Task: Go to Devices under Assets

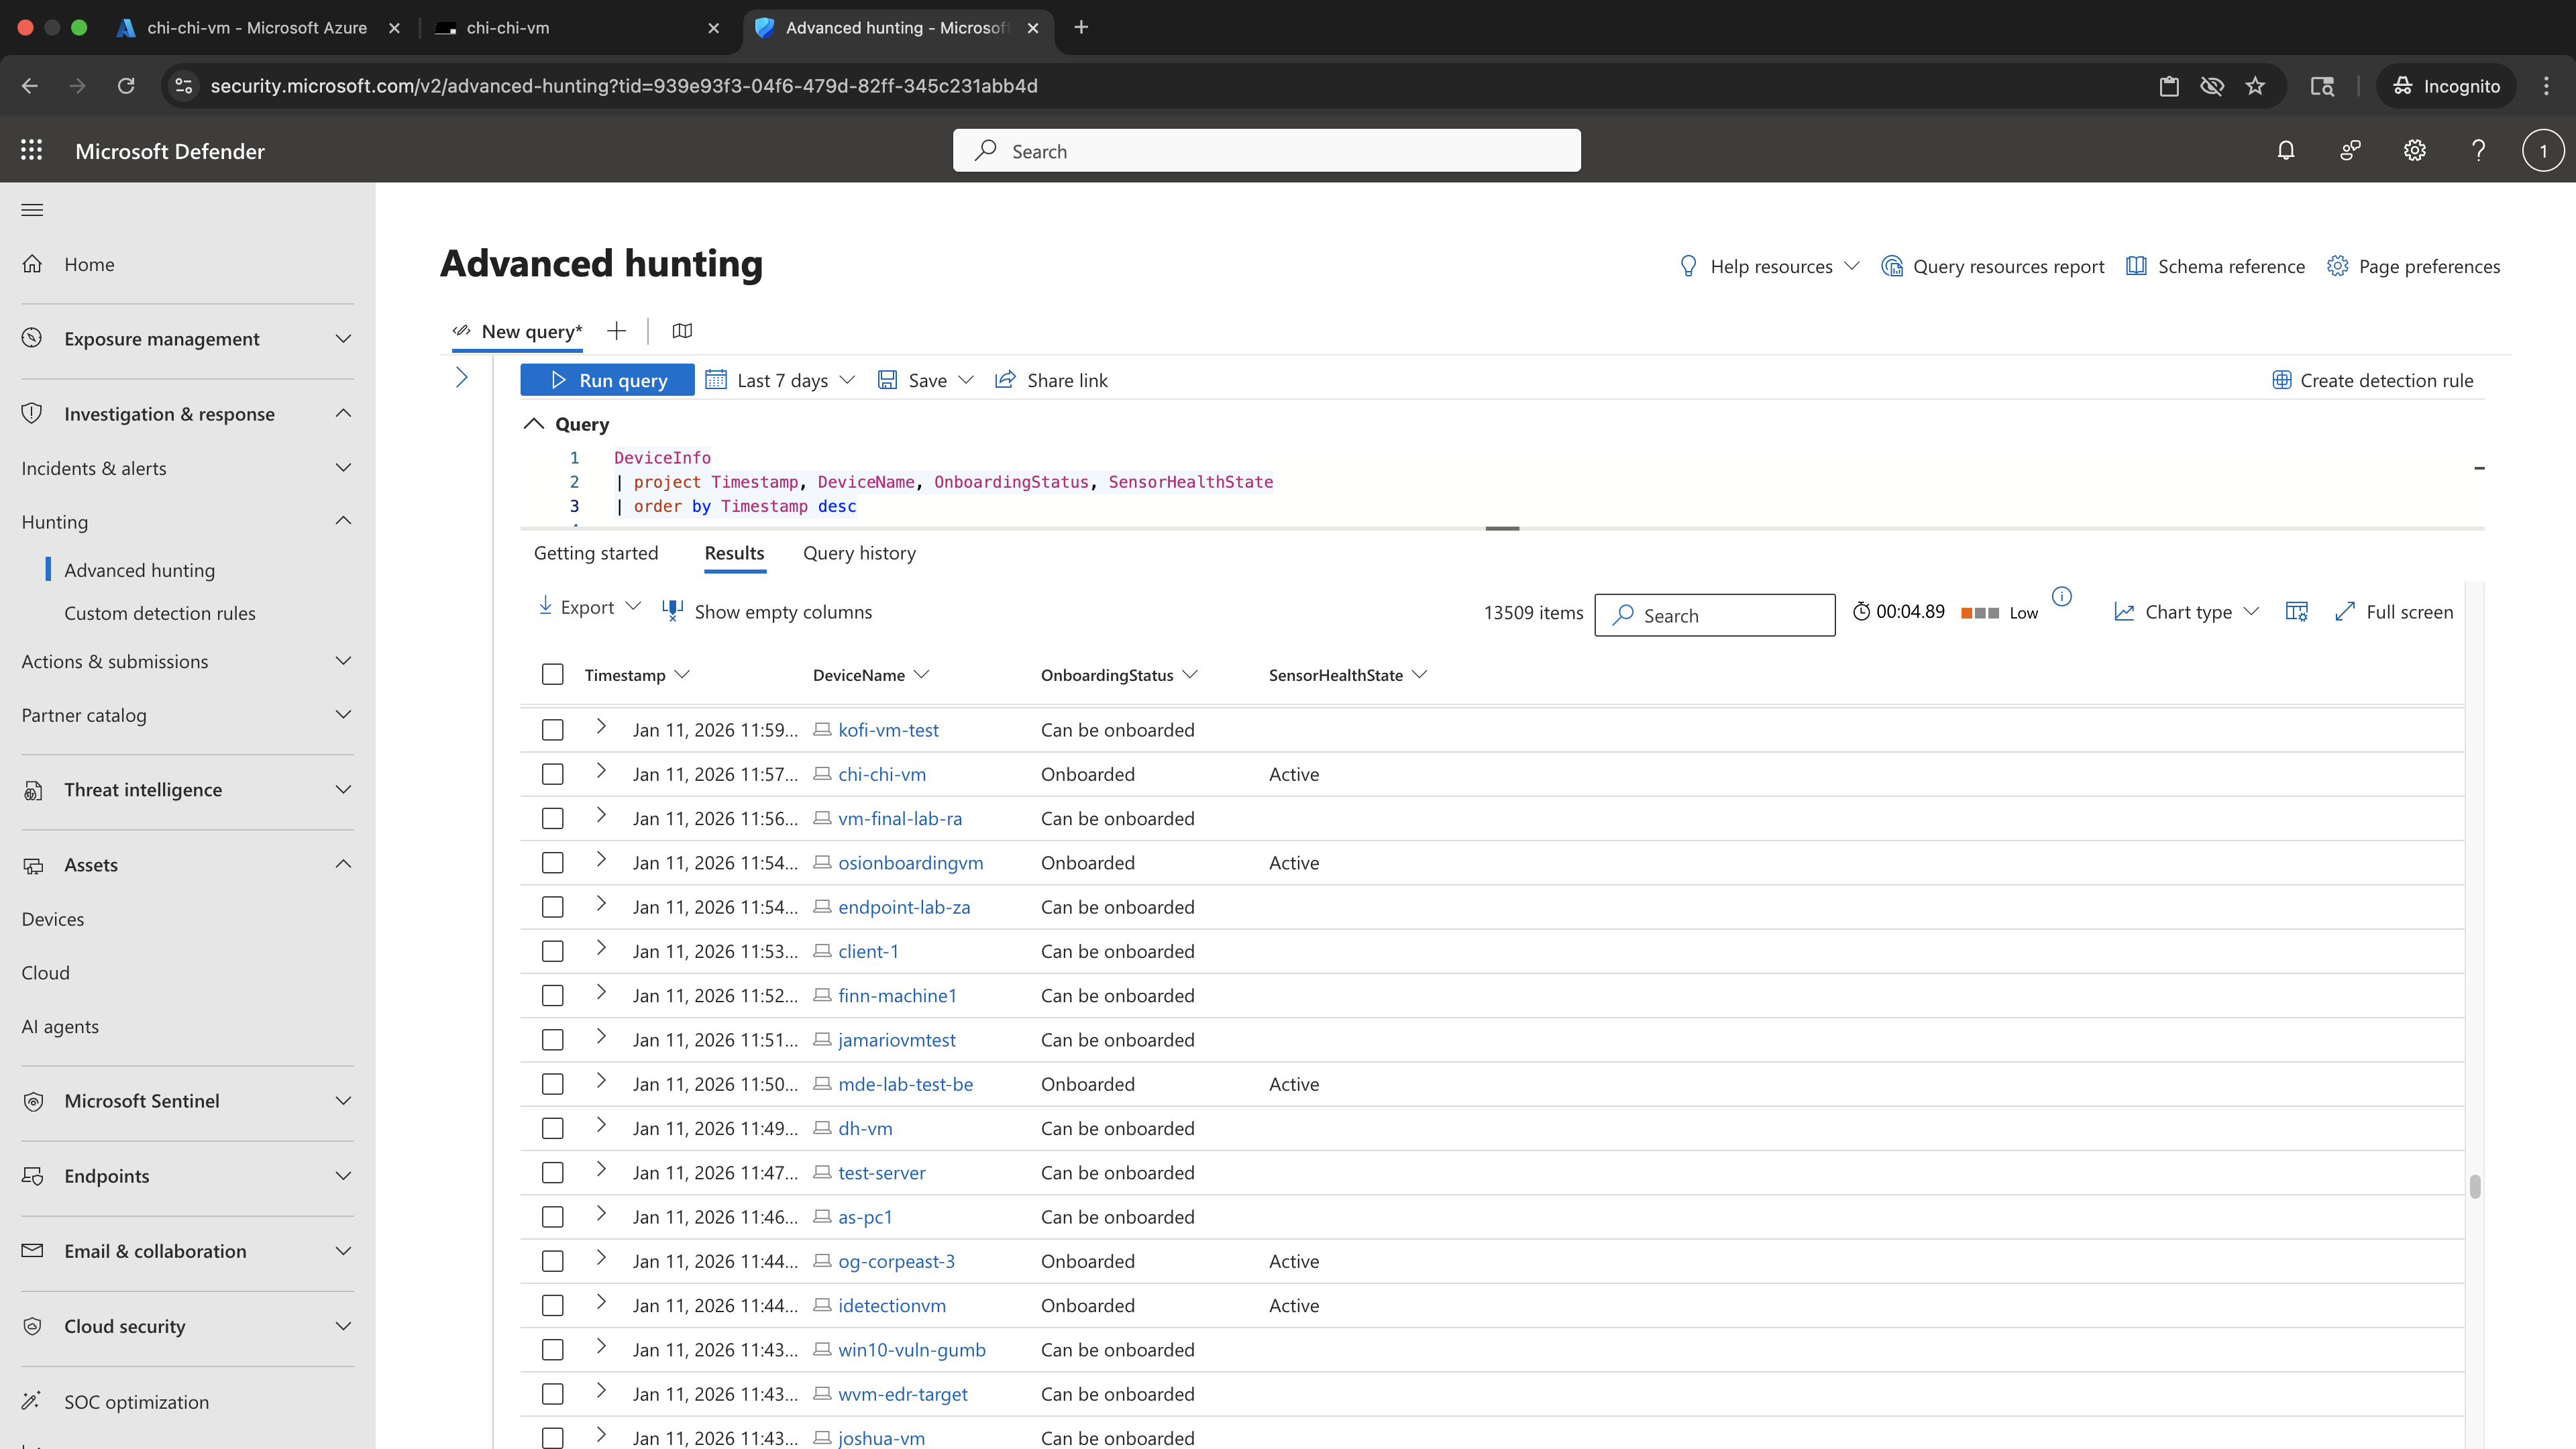Action: 53,919
